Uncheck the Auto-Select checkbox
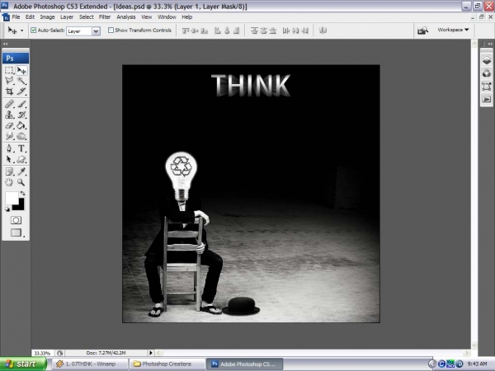This screenshot has width=495, height=371. [33, 31]
